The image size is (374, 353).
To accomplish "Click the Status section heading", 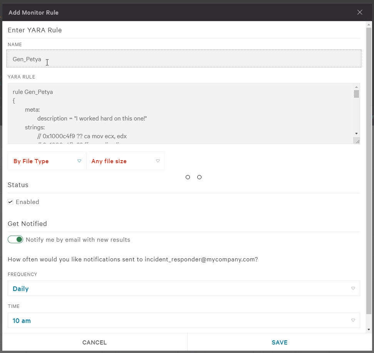I will [x=18, y=185].
